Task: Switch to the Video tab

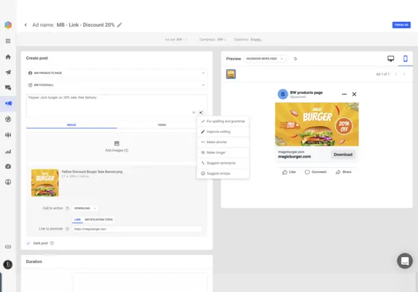Action: [x=162, y=125]
